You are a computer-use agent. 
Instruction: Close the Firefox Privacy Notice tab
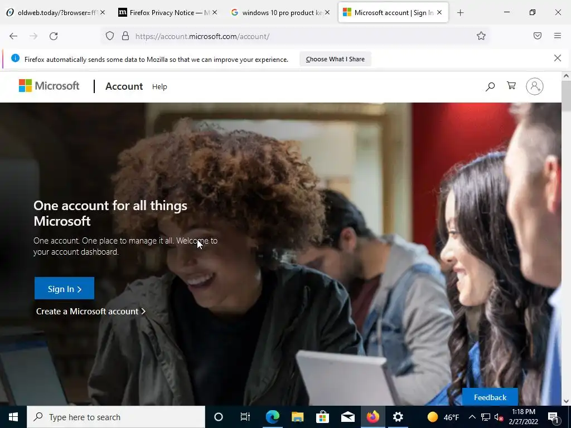click(x=215, y=12)
